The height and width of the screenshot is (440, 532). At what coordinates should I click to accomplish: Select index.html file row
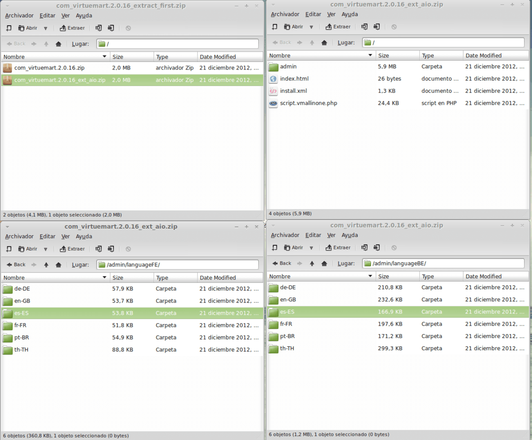pos(398,79)
